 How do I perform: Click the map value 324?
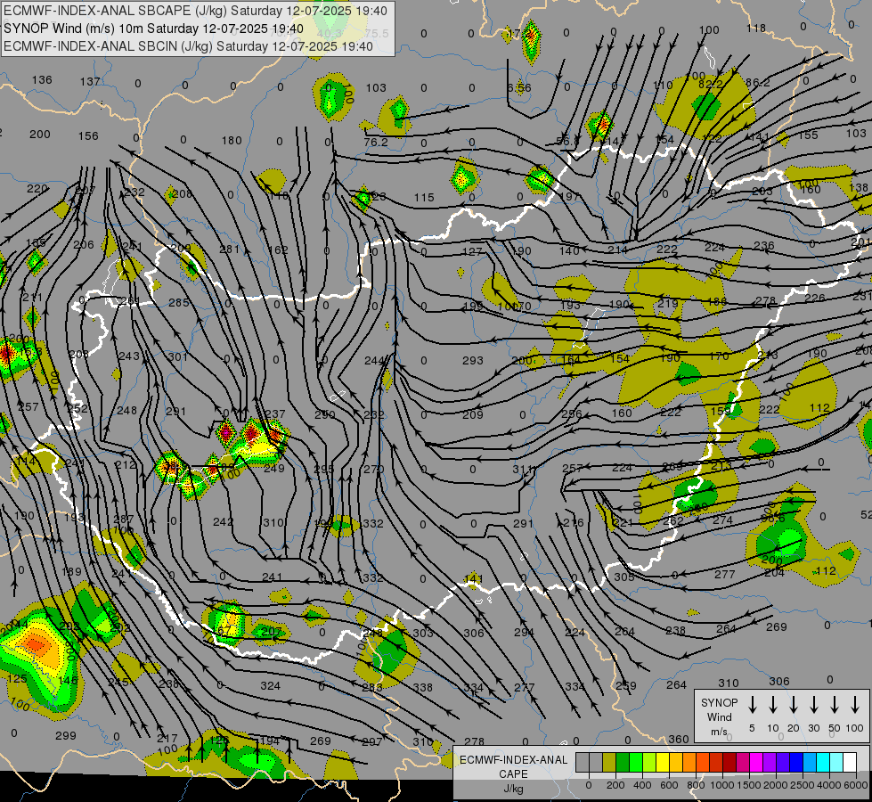click(270, 685)
